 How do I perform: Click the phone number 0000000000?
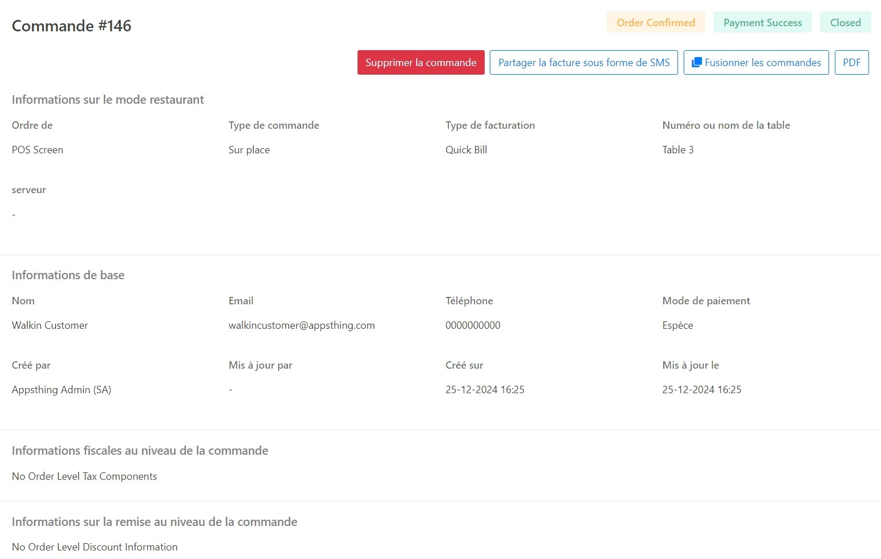click(x=473, y=325)
